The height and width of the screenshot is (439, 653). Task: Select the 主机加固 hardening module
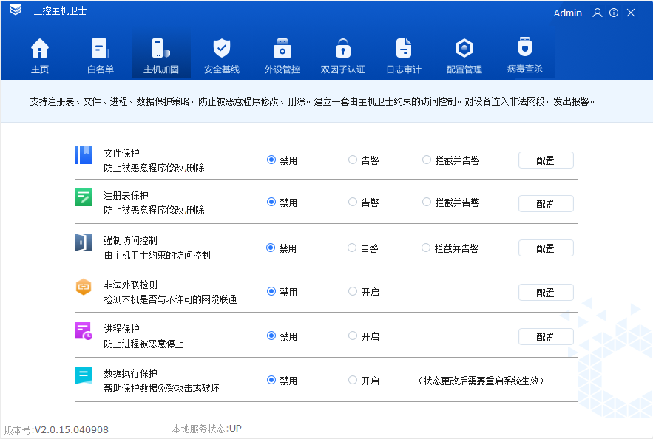(x=160, y=53)
